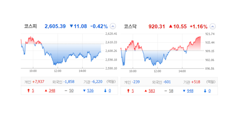Open KOSDAQ rising stocks count 583
238x120 pixels.
[x=152, y=91]
